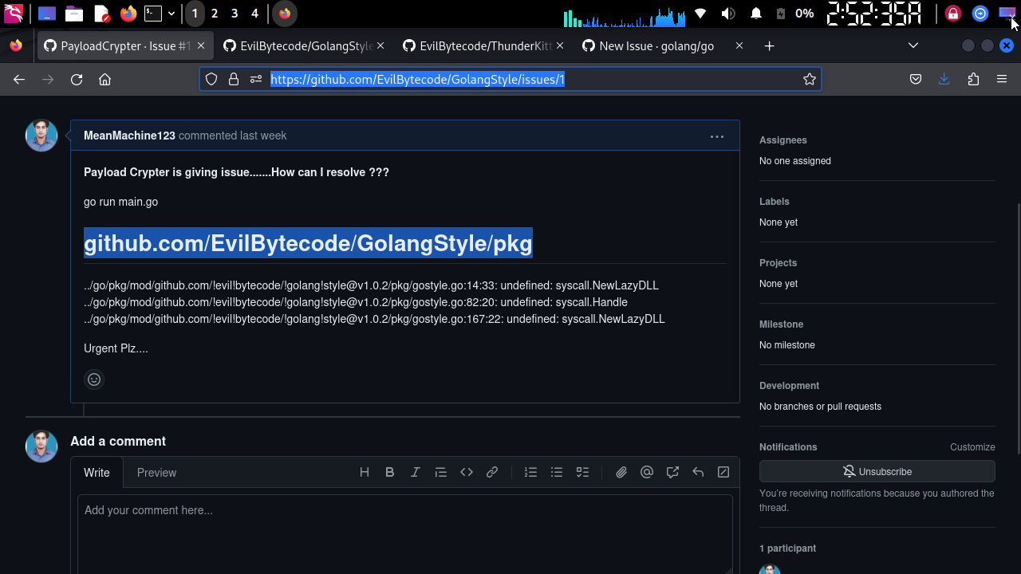Image resolution: width=1021 pixels, height=574 pixels.
Task: Open a new browser tab
Action: point(769,46)
